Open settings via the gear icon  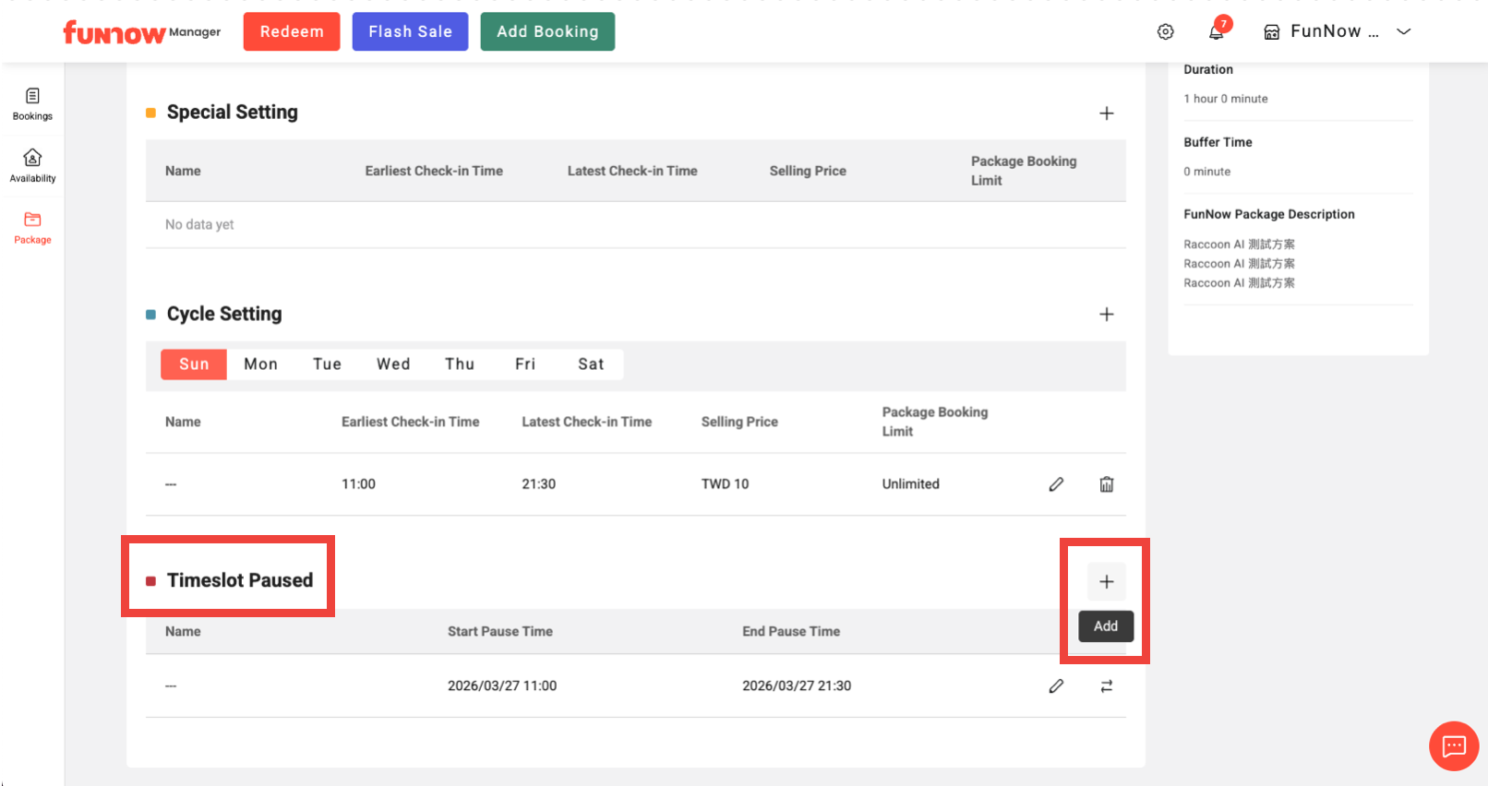[1165, 32]
